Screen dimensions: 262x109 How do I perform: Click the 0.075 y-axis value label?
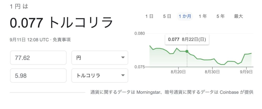[x=139, y=67]
